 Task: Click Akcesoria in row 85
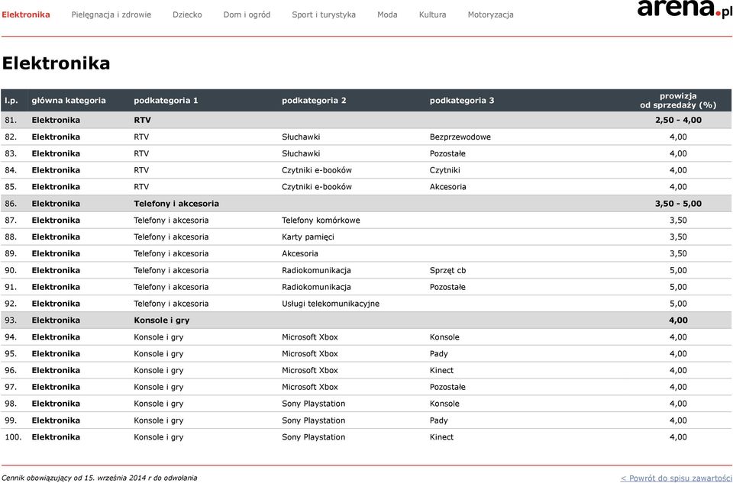point(448,187)
